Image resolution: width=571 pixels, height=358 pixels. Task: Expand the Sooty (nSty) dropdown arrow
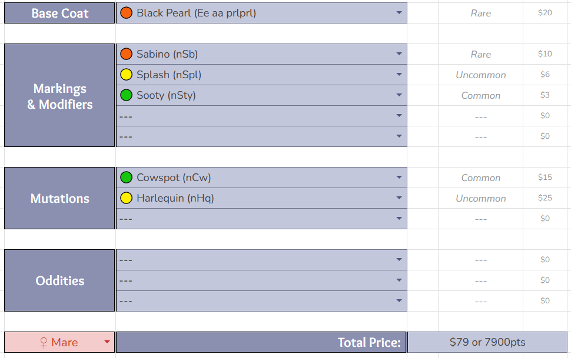click(x=399, y=95)
